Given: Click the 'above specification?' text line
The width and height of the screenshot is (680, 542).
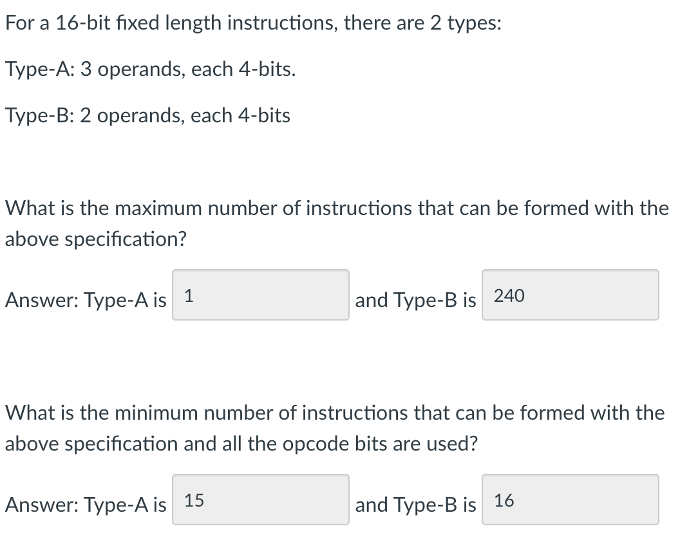Looking at the screenshot, I should (96, 239).
